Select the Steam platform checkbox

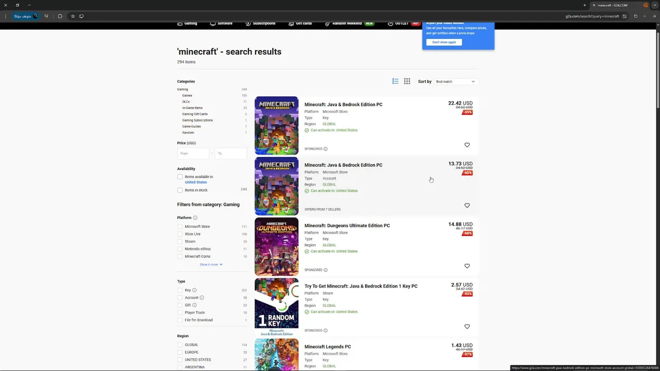point(180,241)
